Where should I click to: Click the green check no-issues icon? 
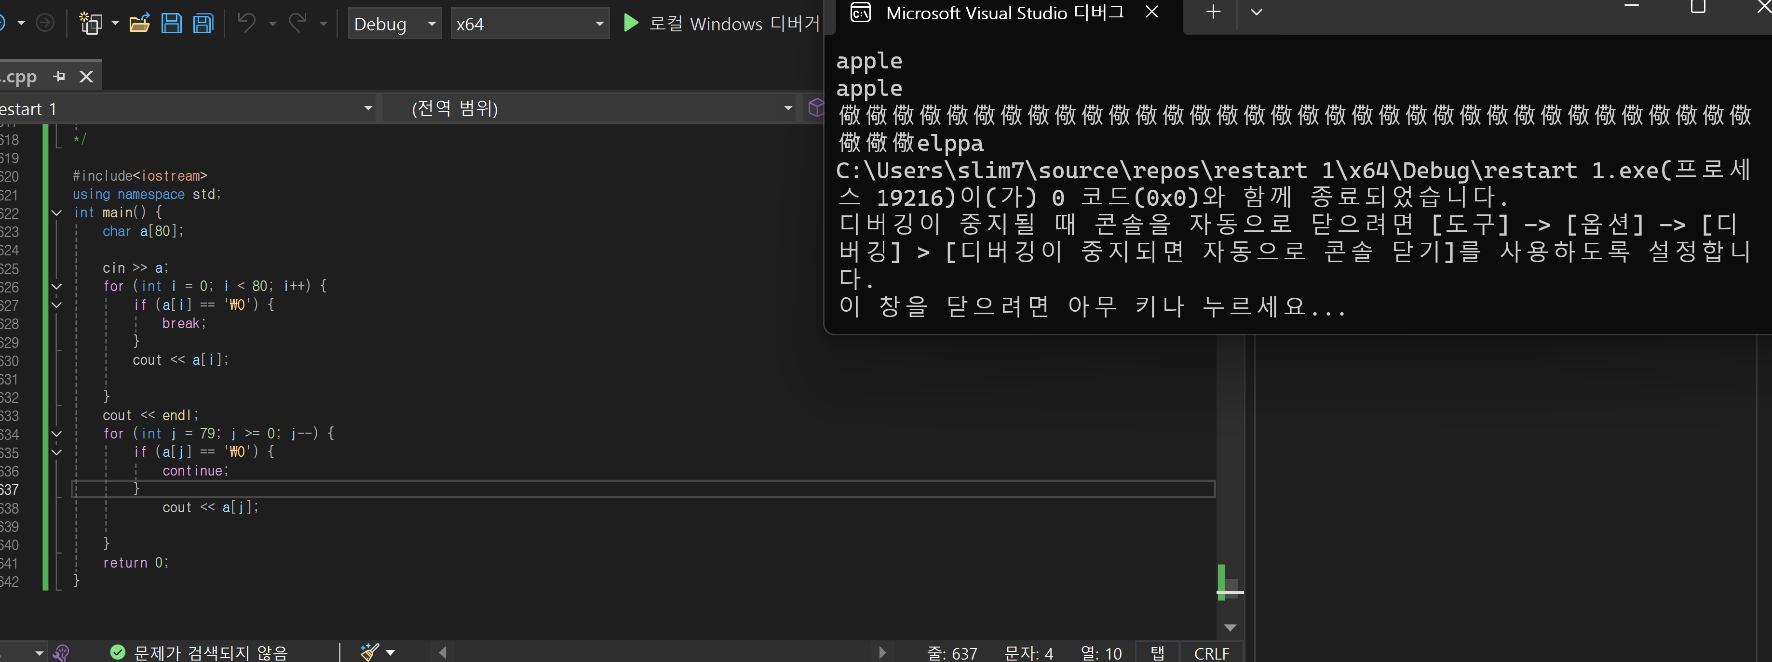tap(118, 652)
